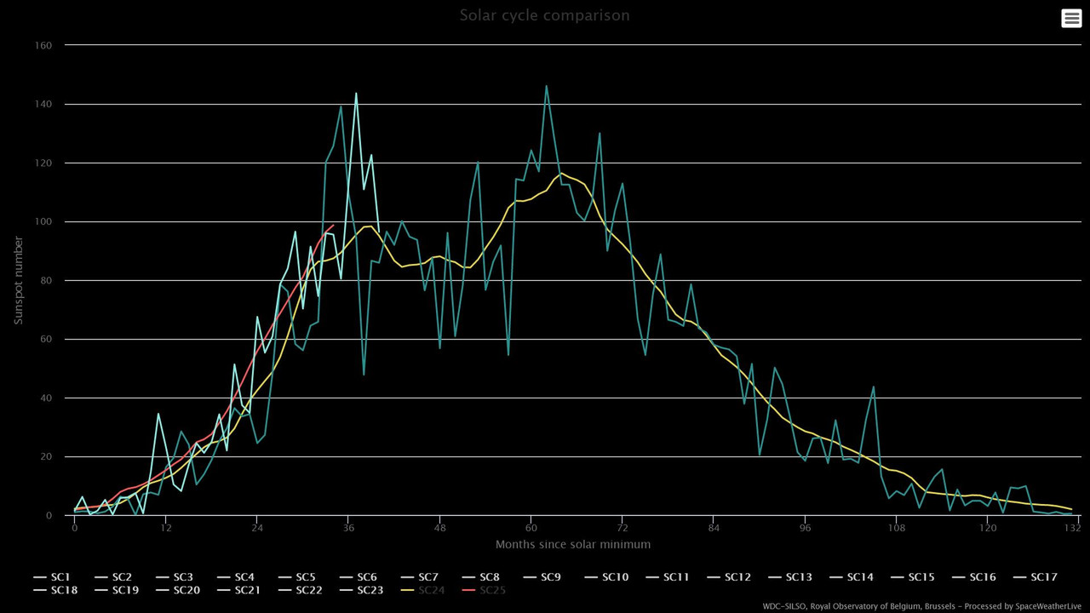Toggle SC2 series in legend
Screen dimensions: 1090x613
pyautogui.click(x=113, y=577)
